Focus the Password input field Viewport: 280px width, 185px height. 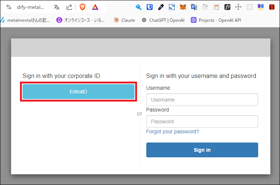pyautogui.click(x=202, y=121)
